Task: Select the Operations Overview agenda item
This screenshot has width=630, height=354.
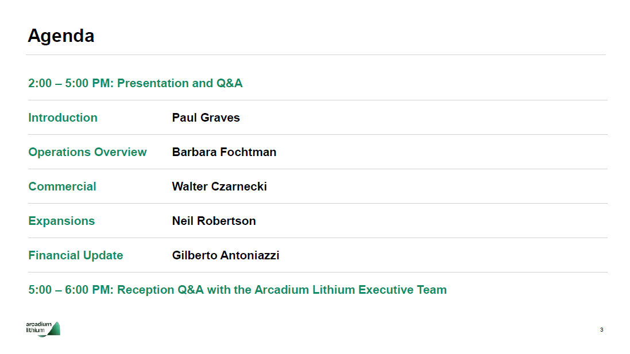Action: [x=87, y=152]
